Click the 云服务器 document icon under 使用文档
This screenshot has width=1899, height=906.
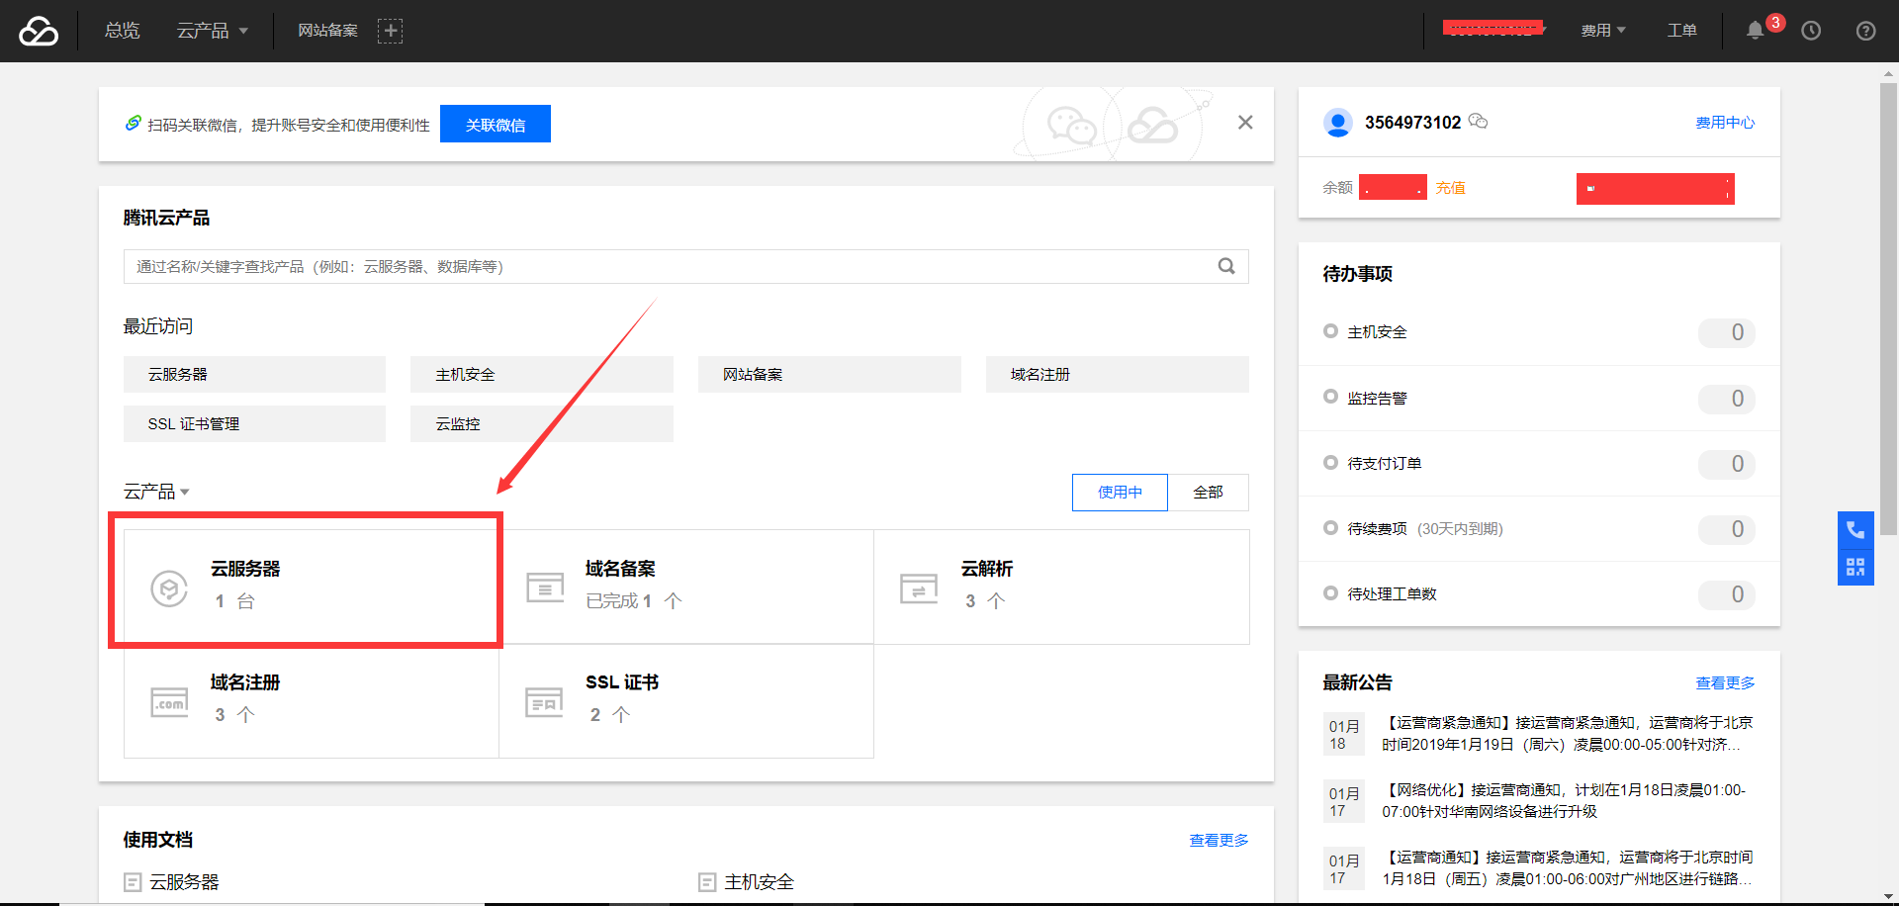(x=133, y=882)
